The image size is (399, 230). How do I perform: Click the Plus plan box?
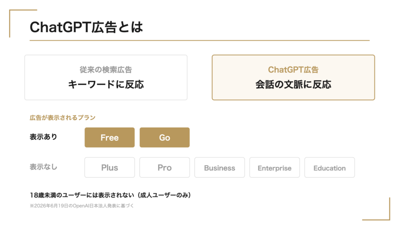[109, 167]
